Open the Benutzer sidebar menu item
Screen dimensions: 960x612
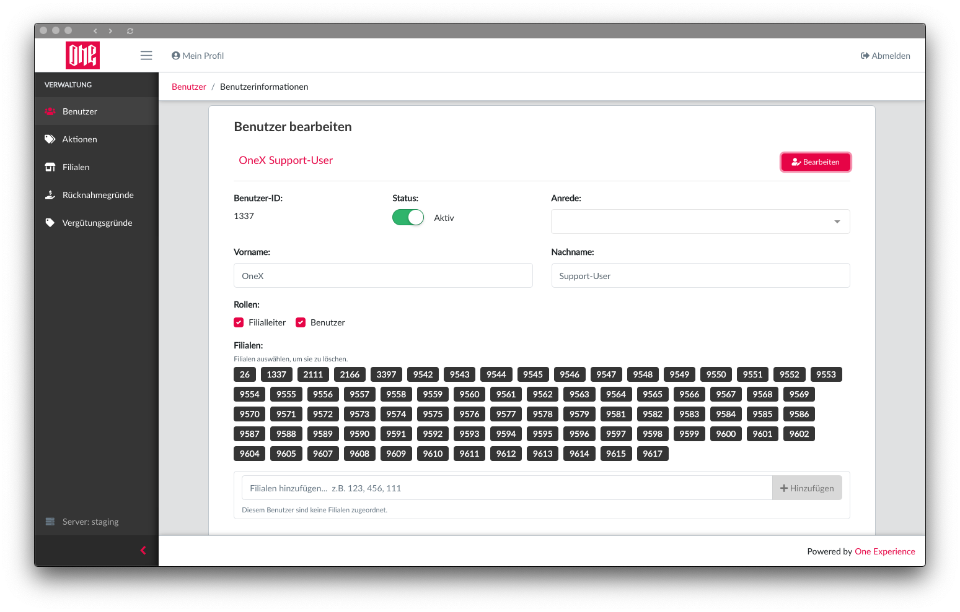pyautogui.click(x=97, y=111)
